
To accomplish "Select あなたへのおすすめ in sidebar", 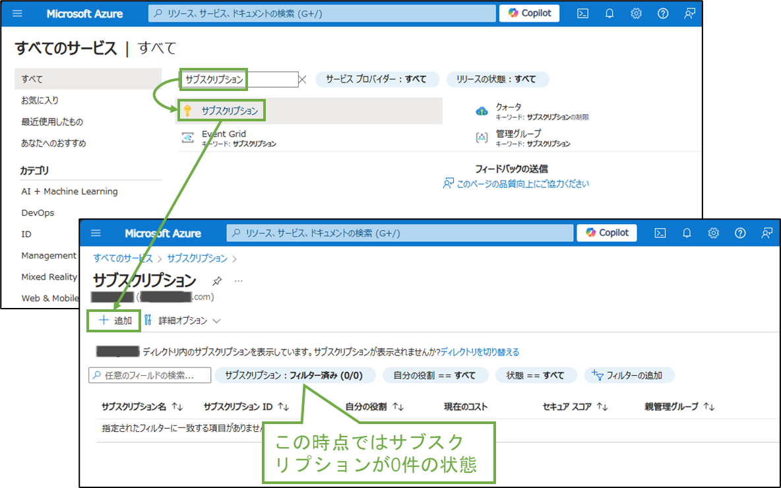I will pos(53,143).
